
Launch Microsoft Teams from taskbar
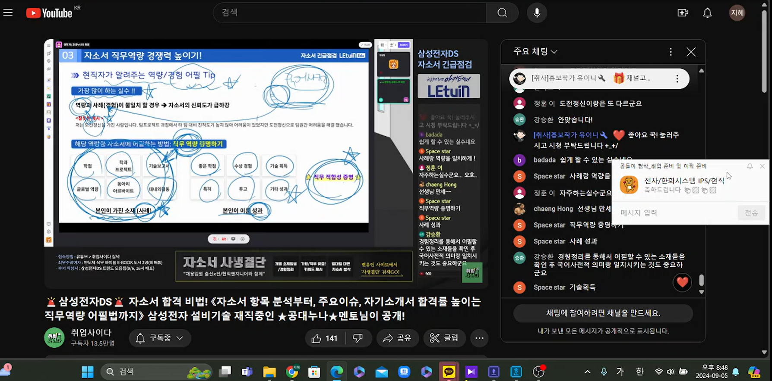pos(247,372)
